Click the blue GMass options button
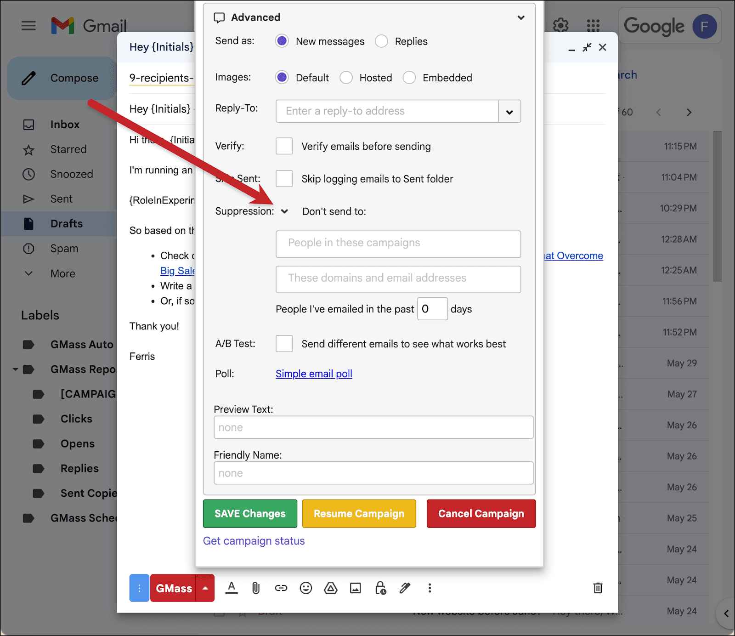 point(139,588)
